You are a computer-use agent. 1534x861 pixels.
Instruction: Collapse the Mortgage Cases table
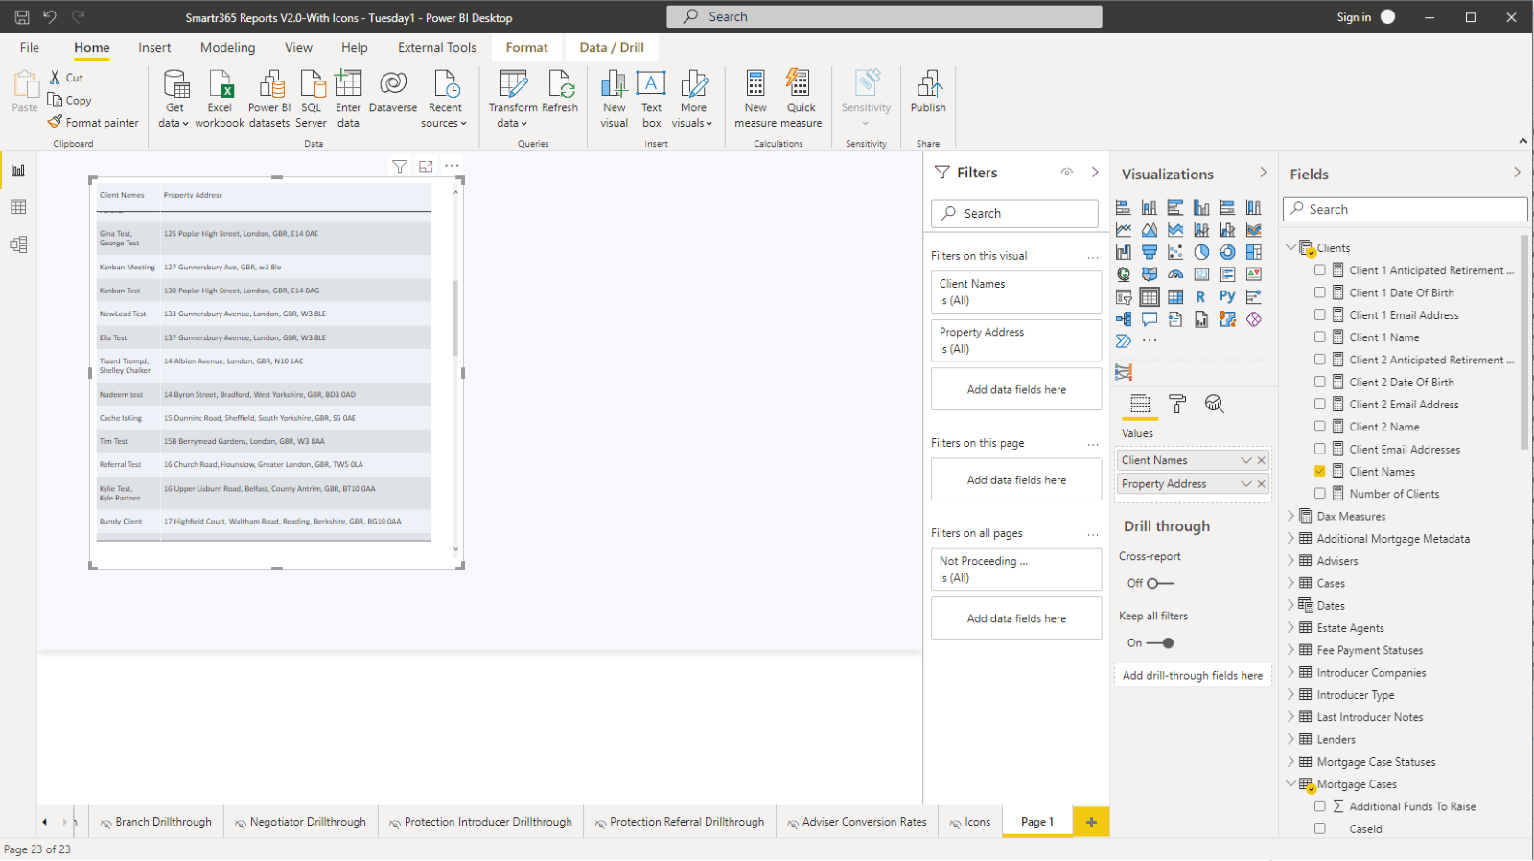pos(1290,784)
